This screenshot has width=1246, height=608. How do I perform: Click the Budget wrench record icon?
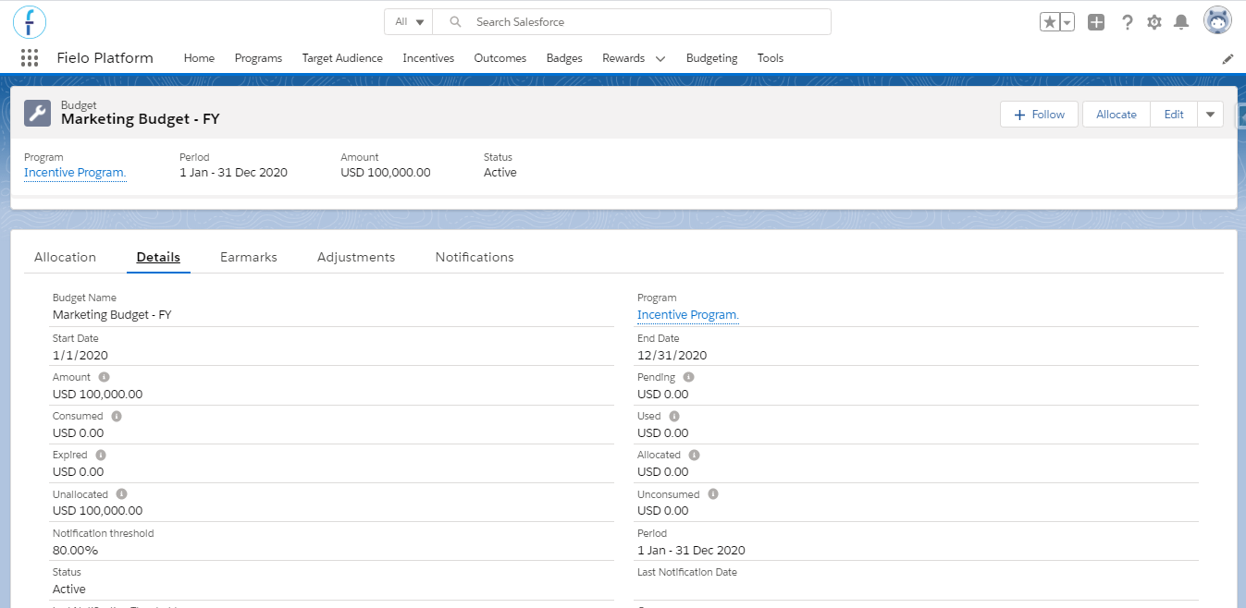pyautogui.click(x=37, y=113)
